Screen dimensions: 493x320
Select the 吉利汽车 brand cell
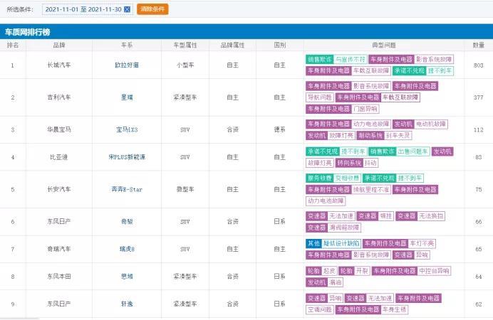pyautogui.click(x=59, y=97)
